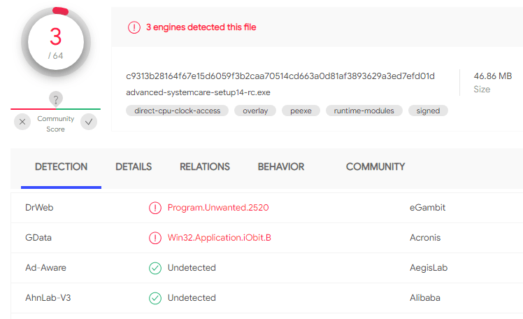
Task: Click the Program.Unwanted.2520 detection name
Action: [218, 208]
